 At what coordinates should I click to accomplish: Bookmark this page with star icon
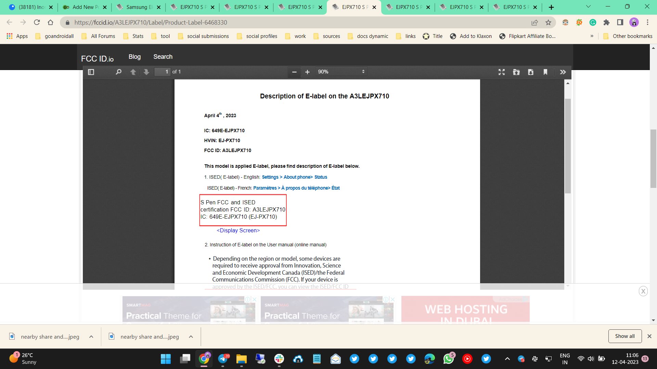[x=549, y=23]
